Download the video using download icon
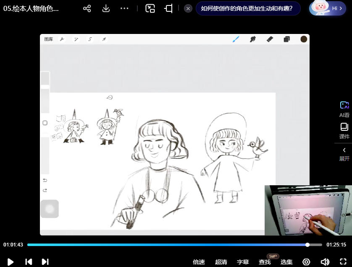The width and height of the screenshot is (352, 267). pos(106,8)
